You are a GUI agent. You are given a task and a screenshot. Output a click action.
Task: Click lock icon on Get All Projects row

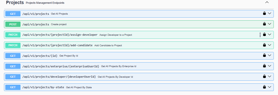coord(264,13)
